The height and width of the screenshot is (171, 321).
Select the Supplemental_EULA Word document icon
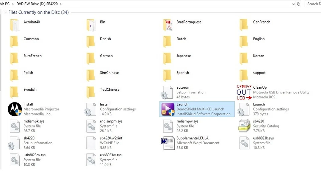click(168, 143)
